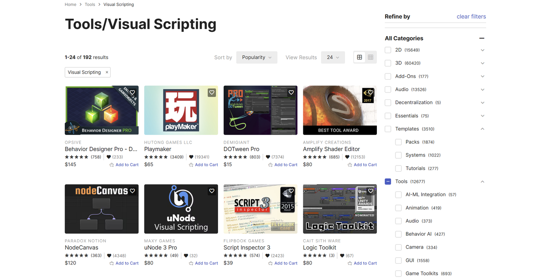
Task: Open DOTween Pro product thumbnail
Action: pyautogui.click(x=260, y=110)
